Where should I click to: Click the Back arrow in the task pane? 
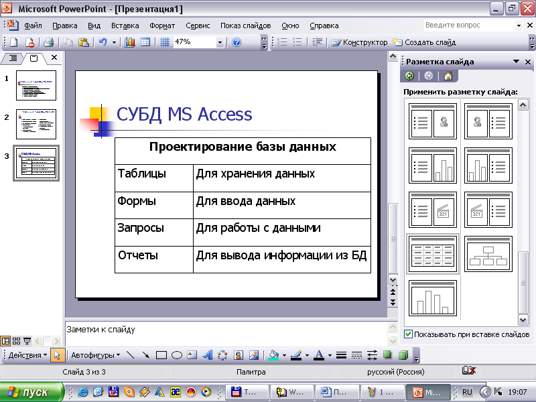click(409, 76)
